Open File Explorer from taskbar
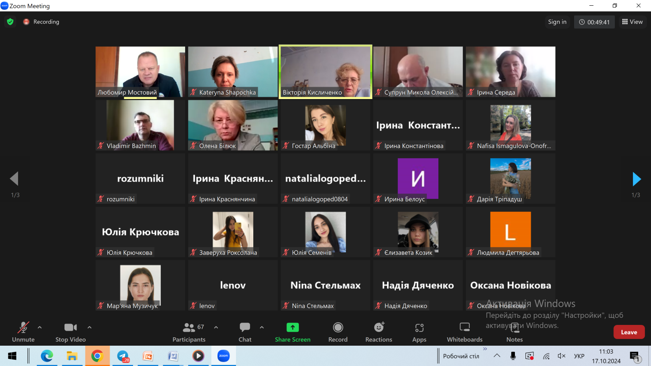Screen dimensions: 651x366 (72, 356)
